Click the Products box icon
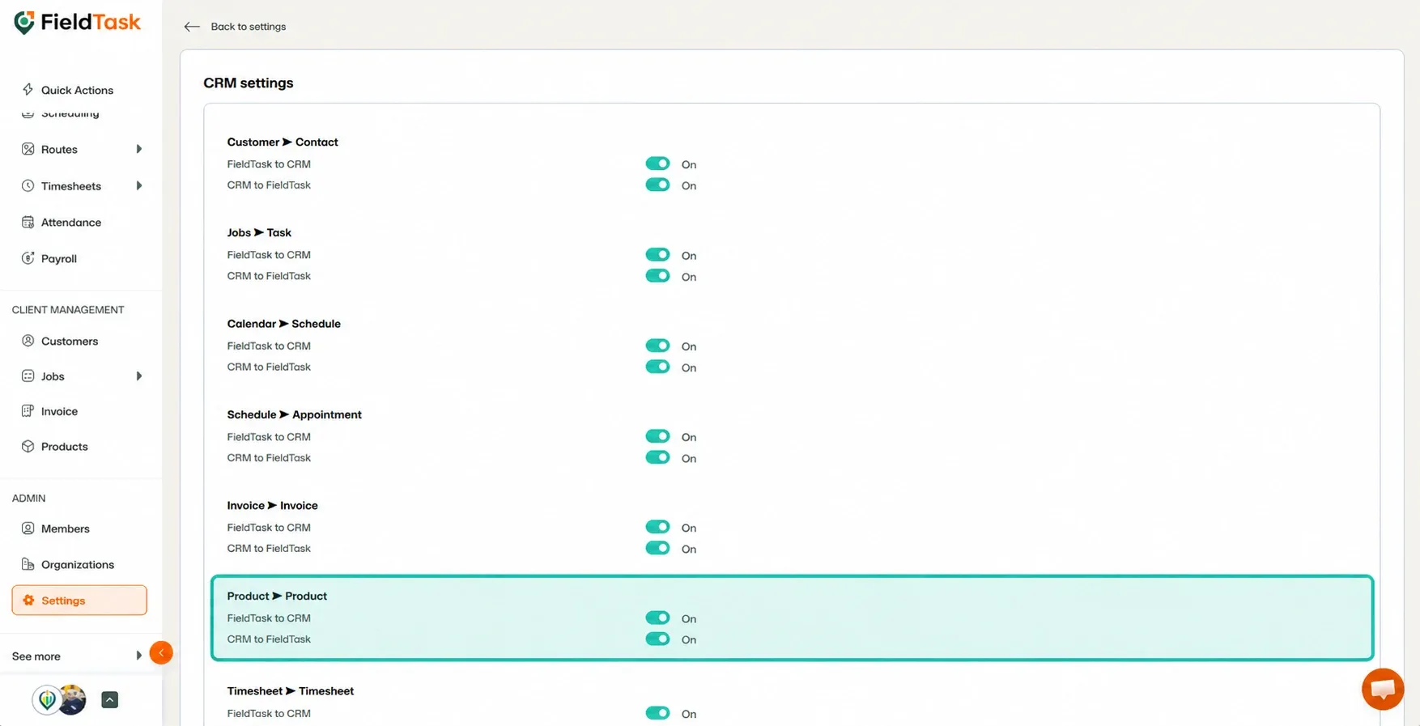 (28, 446)
